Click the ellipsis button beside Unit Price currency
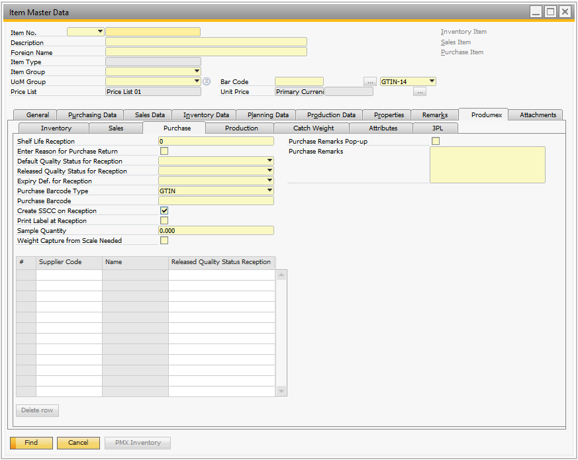 420,92
